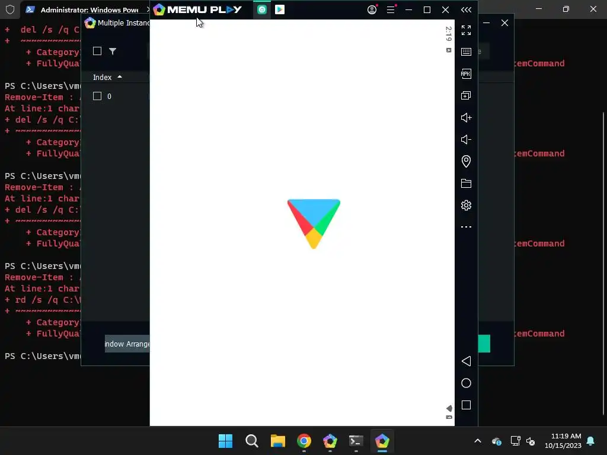Screen dimensions: 607x455
Task: Expand the hidden system tray icons chevron
Action: click(478, 441)
